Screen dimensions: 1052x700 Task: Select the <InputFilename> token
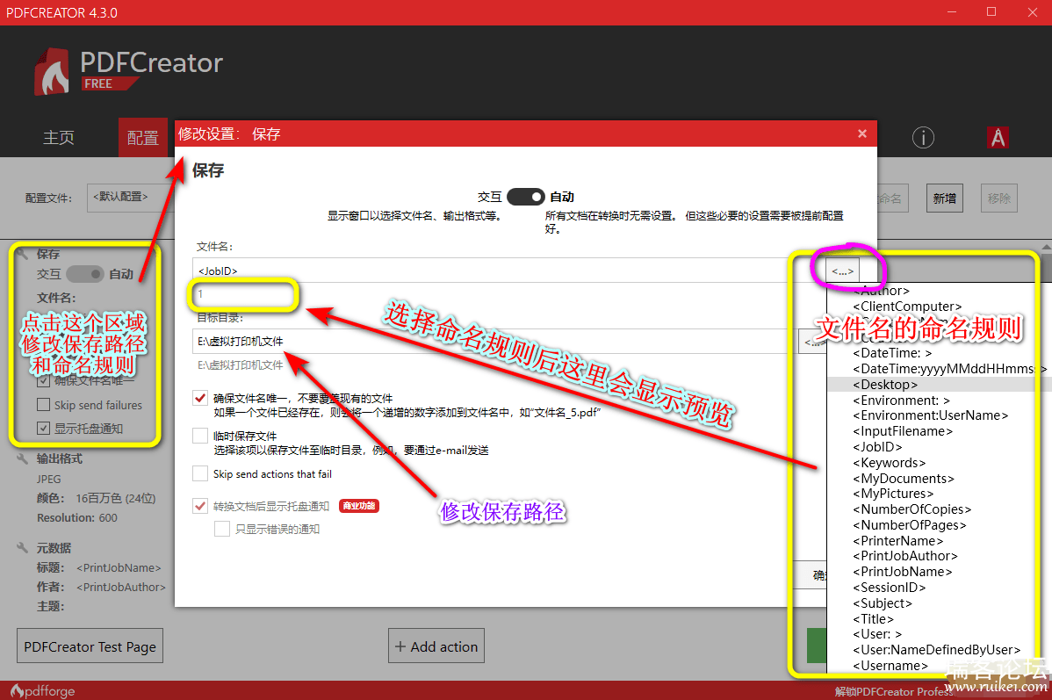coord(903,431)
